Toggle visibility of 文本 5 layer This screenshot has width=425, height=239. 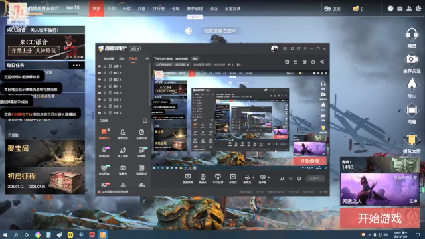(x=100, y=113)
